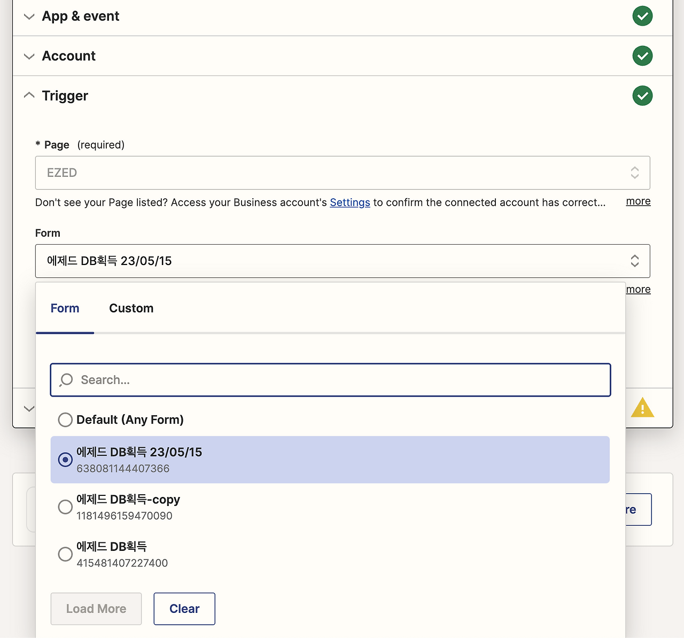Switch to the Form tab
The width and height of the screenshot is (684, 638).
pos(65,308)
